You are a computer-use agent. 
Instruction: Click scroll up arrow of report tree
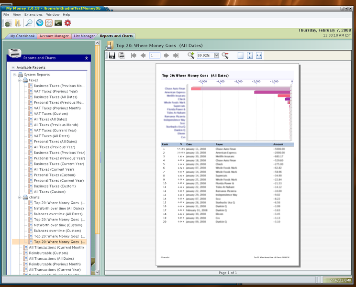(x=98, y=43)
